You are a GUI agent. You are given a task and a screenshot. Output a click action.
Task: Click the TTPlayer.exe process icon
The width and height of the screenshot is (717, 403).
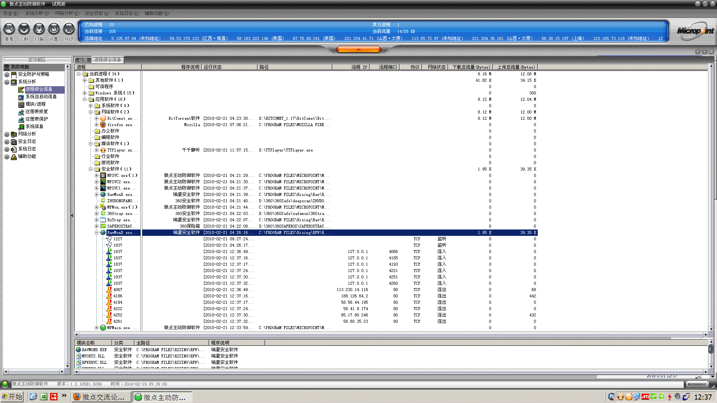click(x=103, y=150)
